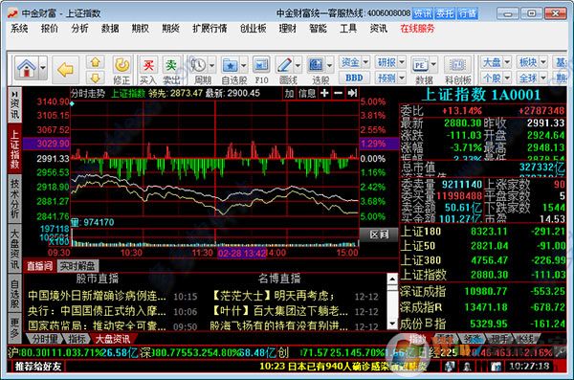Click the BBD toolbar button
Screen dimensions: 574x380
[x=354, y=78]
